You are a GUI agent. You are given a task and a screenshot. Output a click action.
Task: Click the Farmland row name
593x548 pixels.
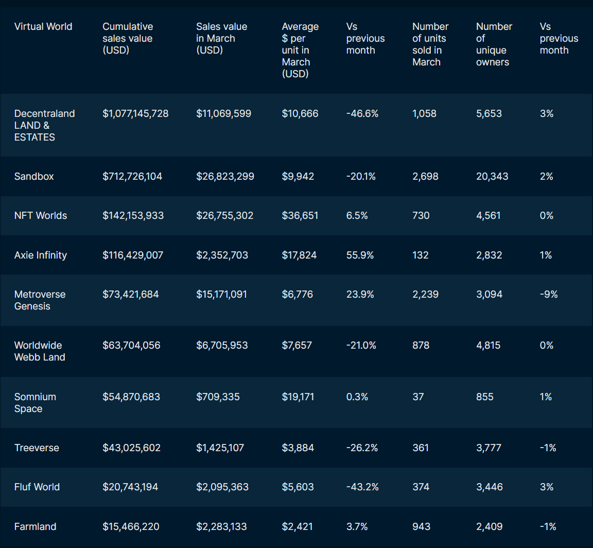pyautogui.click(x=35, y=526)
